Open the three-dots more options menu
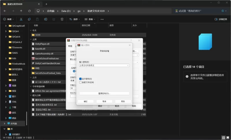The width and height of the screenshot is (231, 140). (102, 19)
